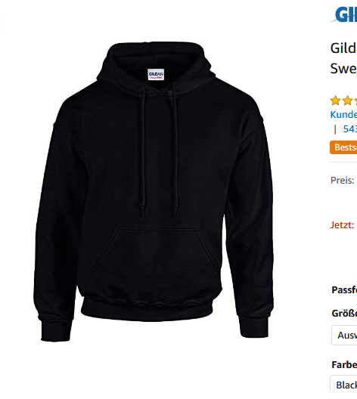Click the first gold rating star

(x=335, y=101)
